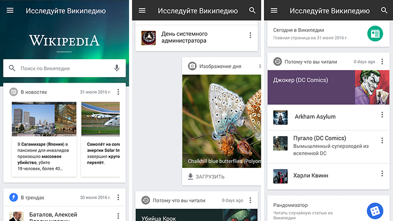Open hamburger menu in the right screen
The height and width of the screenshot is (221, 393).
pos(274,11)
